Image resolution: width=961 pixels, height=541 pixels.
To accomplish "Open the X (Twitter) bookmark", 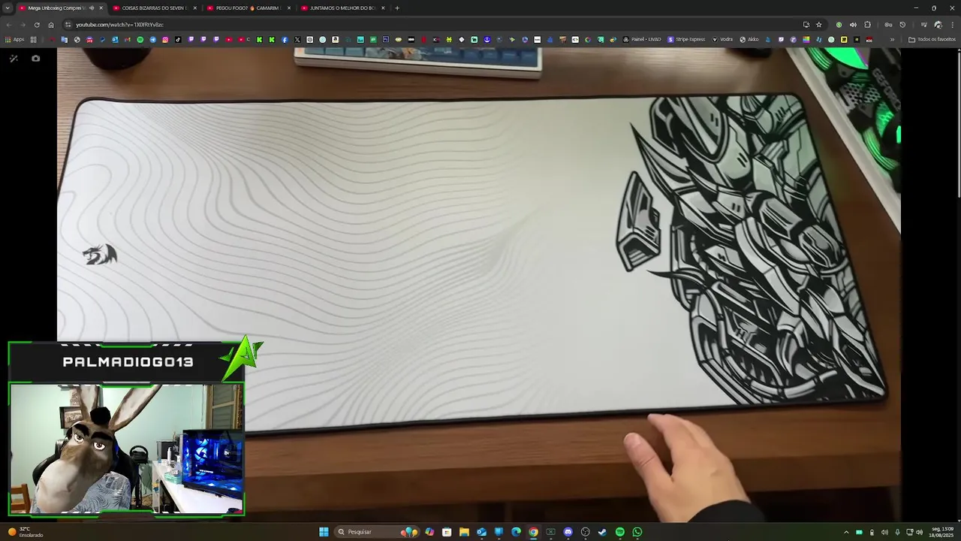I will (297, 40).
